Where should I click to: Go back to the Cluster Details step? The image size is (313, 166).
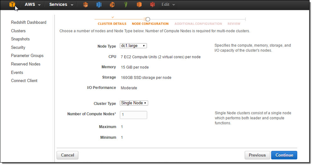click(112, 24)
